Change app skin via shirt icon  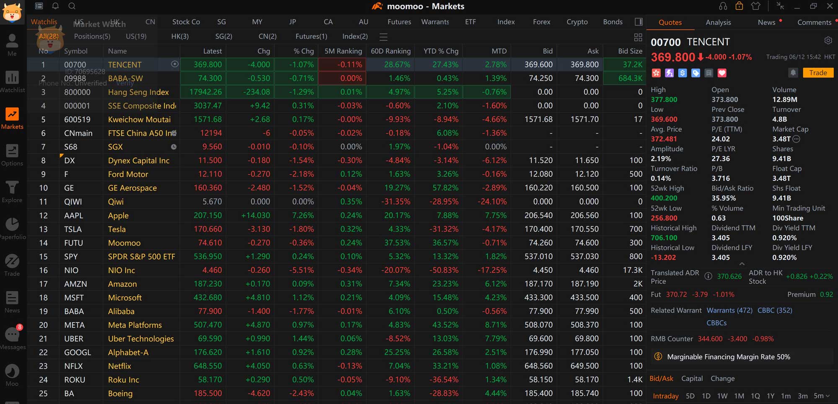[x=755, y=6]
